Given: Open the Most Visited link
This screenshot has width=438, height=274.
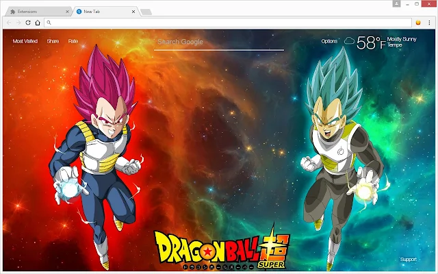Looking at the screenshot, I should 25,41.
